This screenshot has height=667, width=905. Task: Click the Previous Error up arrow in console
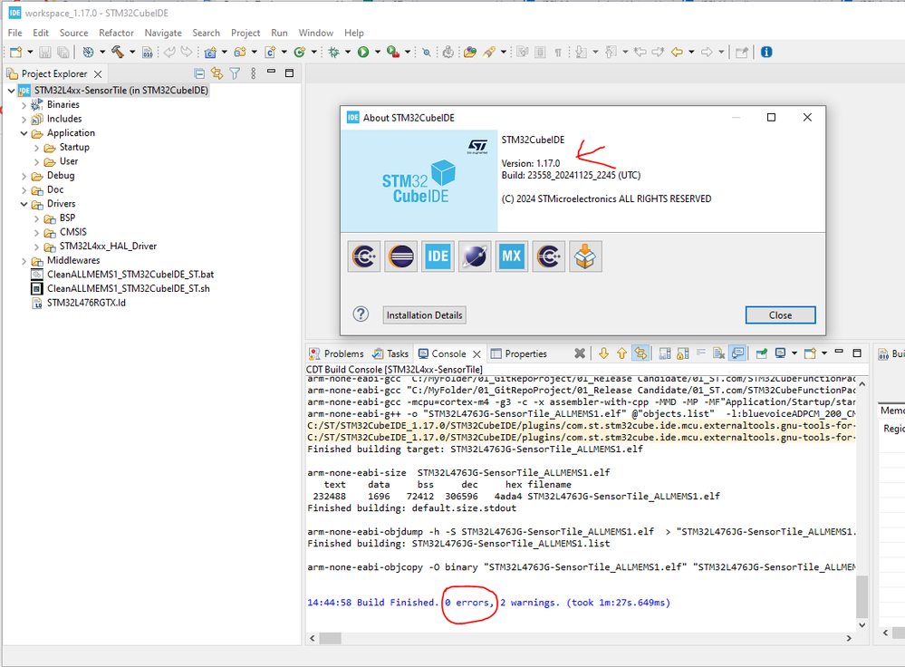[621, 353]
